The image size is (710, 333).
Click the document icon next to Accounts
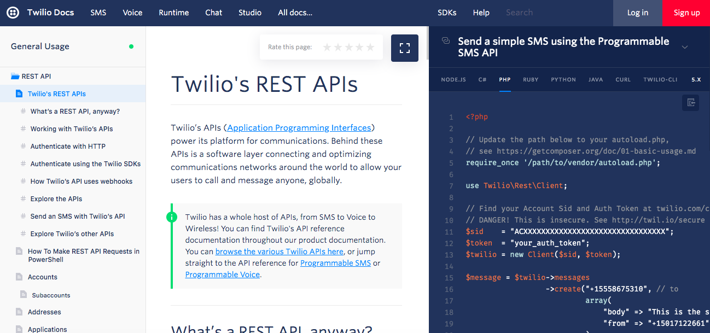coord(19,277)
